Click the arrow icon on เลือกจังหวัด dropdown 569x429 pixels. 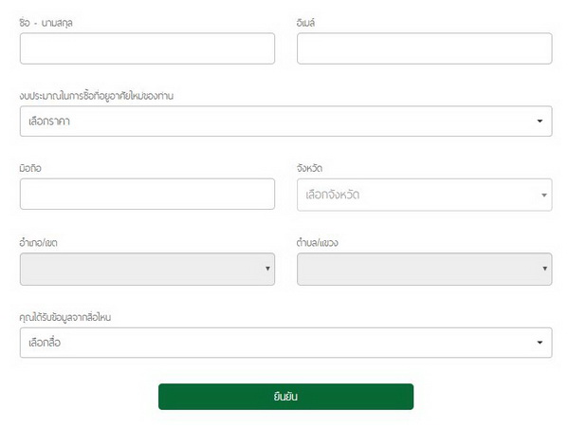tap(545, 196)
